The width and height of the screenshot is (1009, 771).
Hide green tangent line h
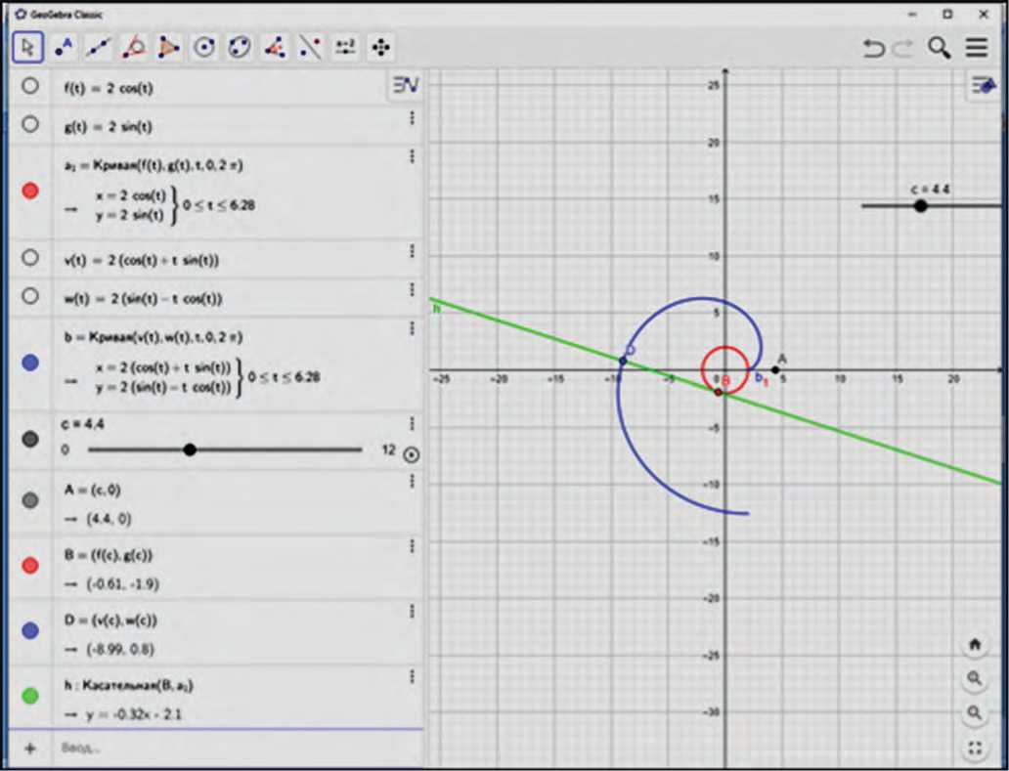click(x=30, y=696)
